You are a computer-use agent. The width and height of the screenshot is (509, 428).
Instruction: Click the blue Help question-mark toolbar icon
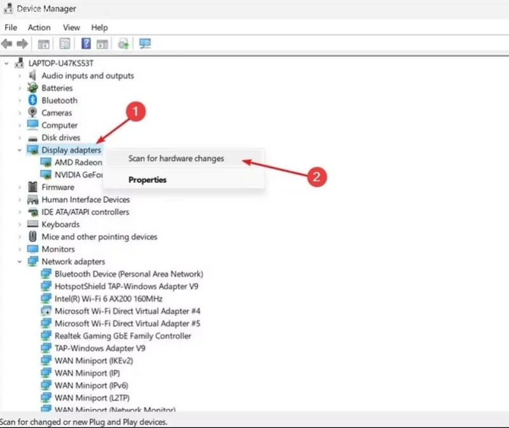[86, 43]
